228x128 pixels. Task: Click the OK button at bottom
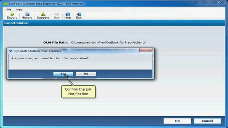177,121
